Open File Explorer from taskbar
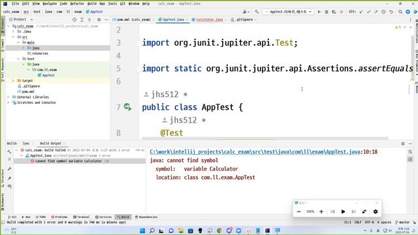 (181, 230)
